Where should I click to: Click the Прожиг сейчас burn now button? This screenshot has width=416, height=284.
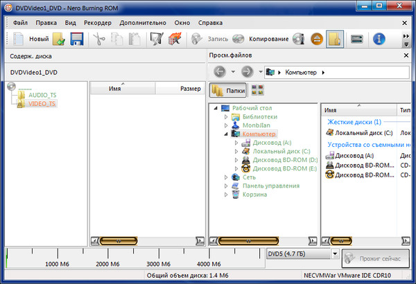click(x=375, y=257)
